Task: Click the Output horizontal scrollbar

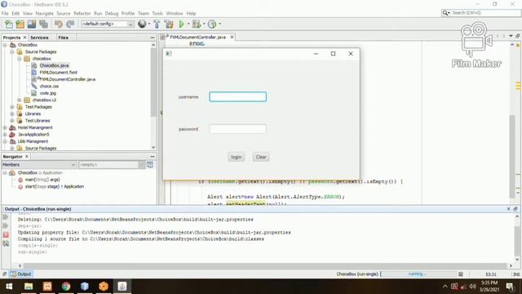Action: click(x=265, y=265)
